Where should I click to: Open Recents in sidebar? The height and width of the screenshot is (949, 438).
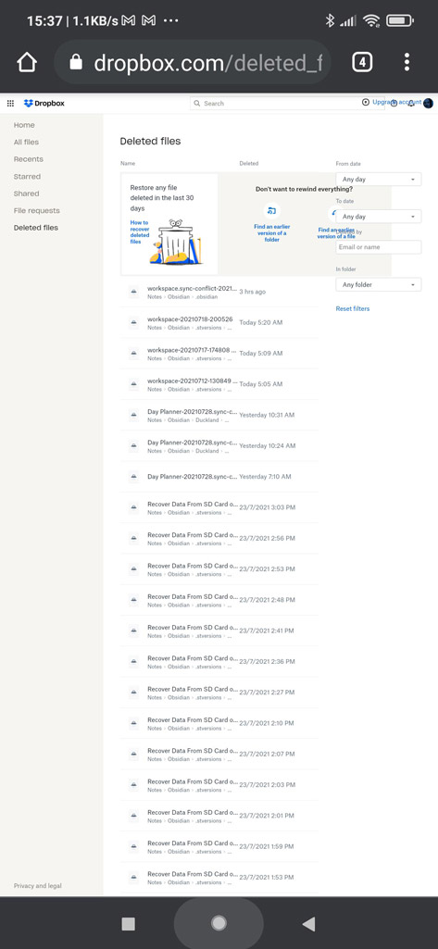pyautogui.click(x=29, y=159)
